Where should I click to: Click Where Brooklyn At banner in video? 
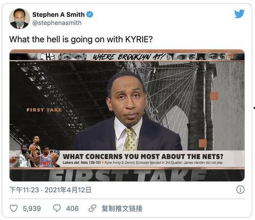[x=127, y=57]
